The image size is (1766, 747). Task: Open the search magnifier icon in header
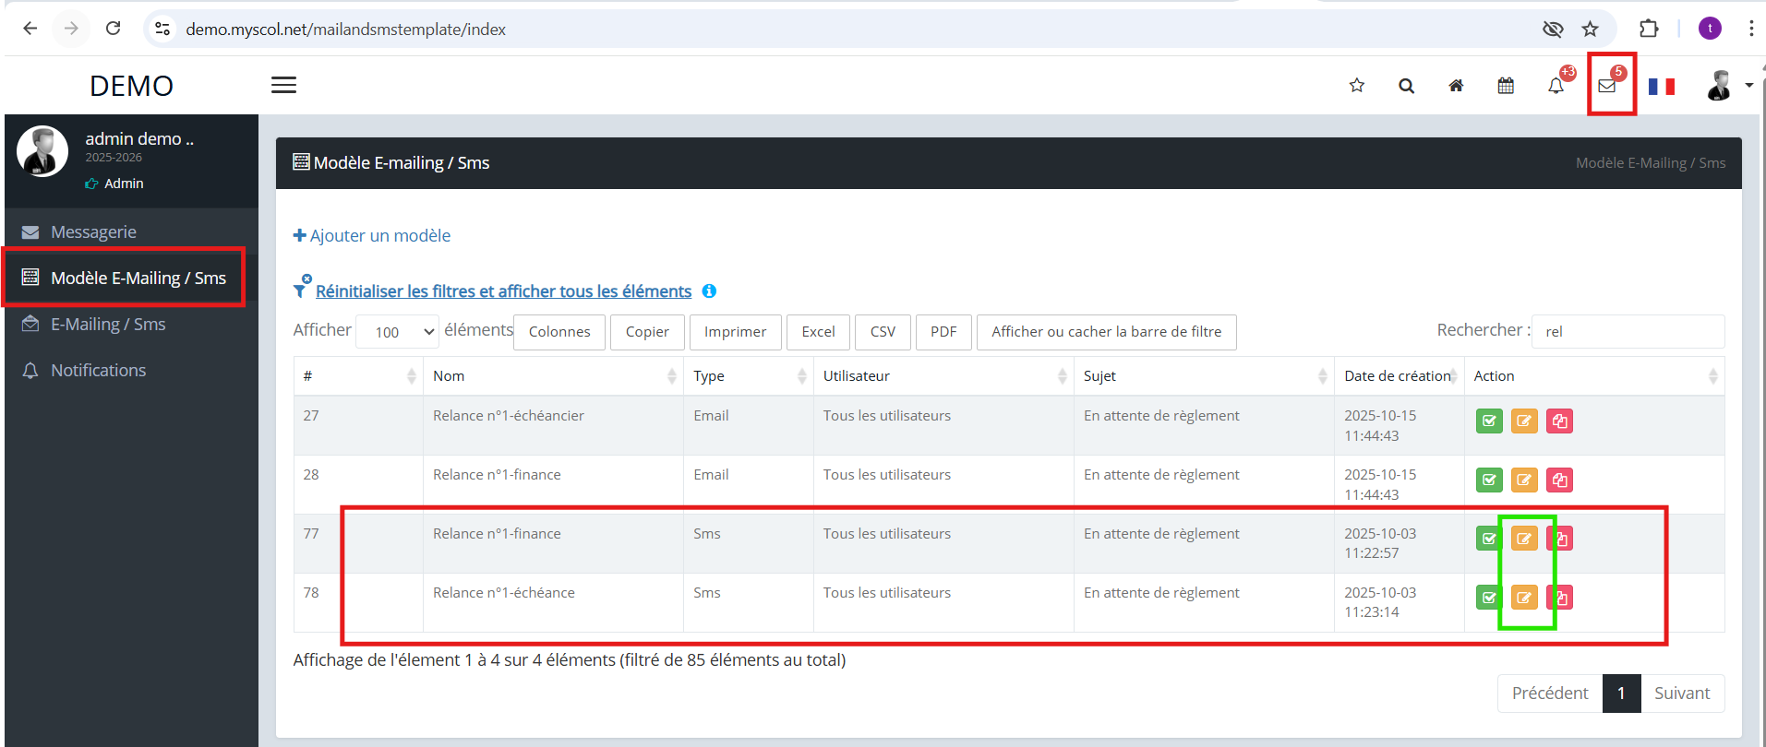point(1406,86)
